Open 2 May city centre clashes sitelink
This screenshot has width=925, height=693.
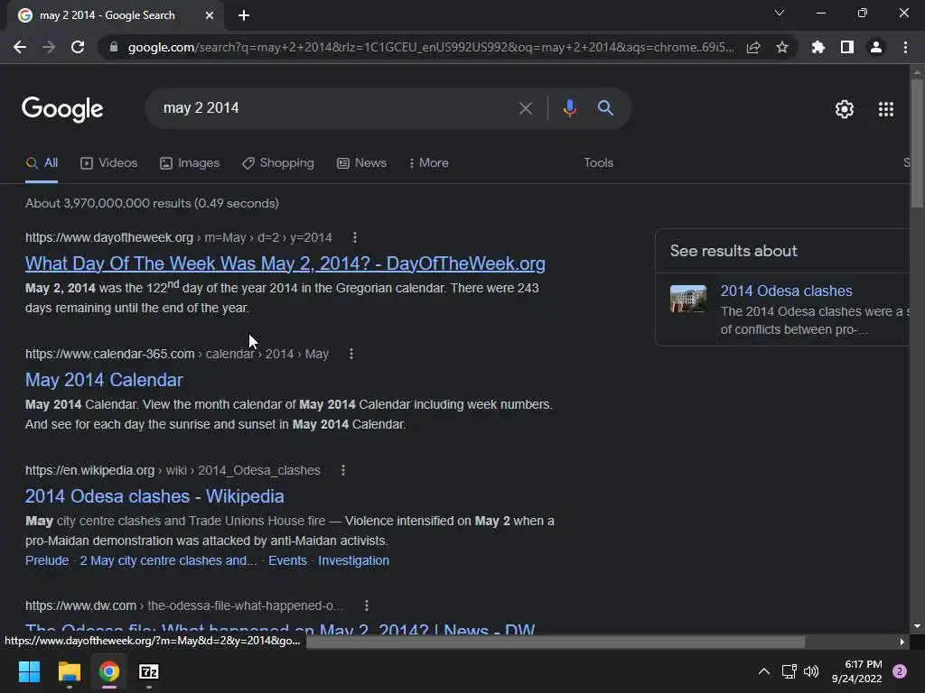(x=168, y=560)
